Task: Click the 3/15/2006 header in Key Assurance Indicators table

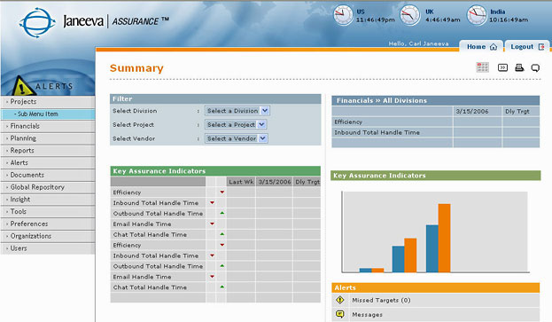Action: pos(275,182)
